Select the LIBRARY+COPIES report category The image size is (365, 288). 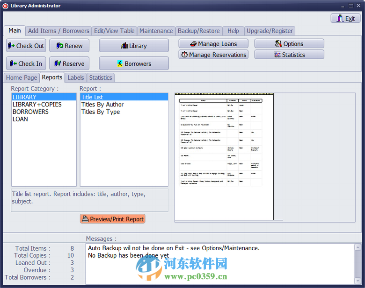coord(44,104)
